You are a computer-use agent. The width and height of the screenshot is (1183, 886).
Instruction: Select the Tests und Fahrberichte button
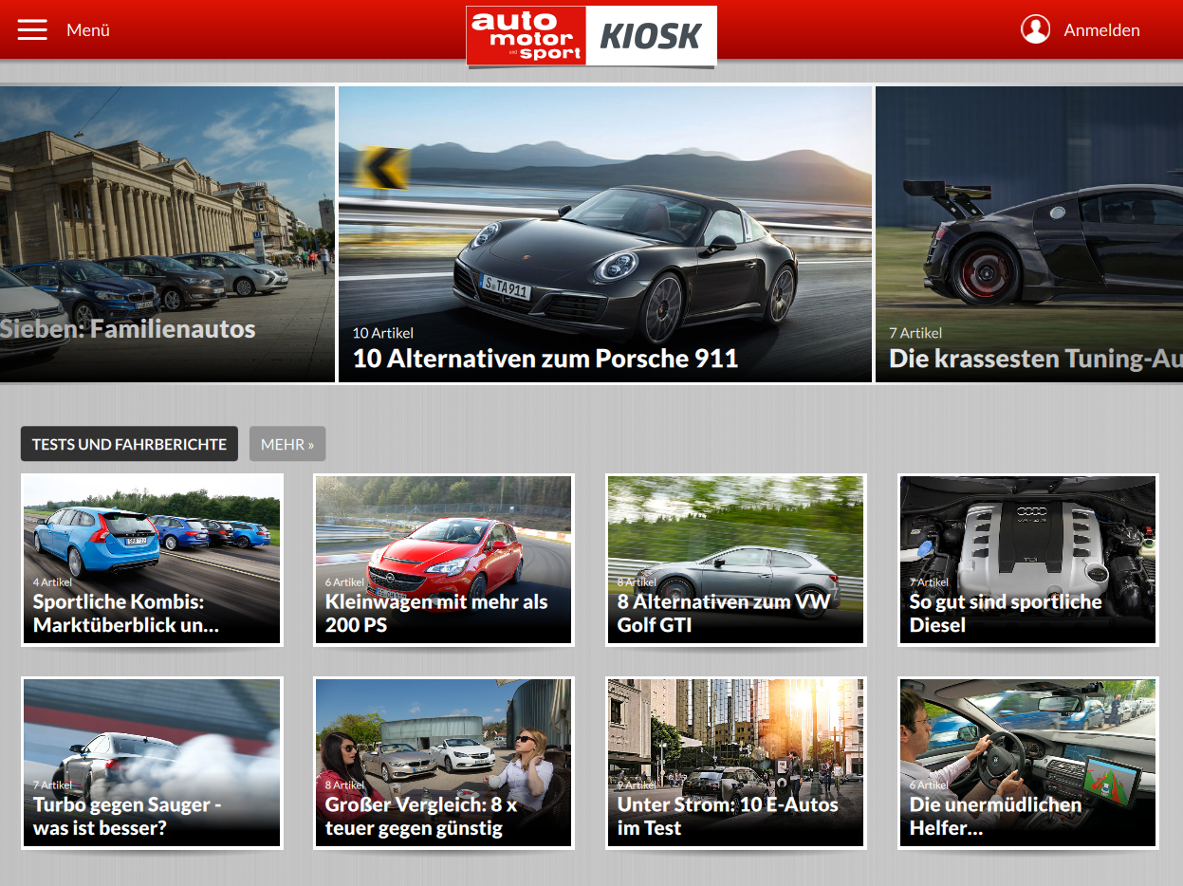pyautogui.click(x=129, y=444)
